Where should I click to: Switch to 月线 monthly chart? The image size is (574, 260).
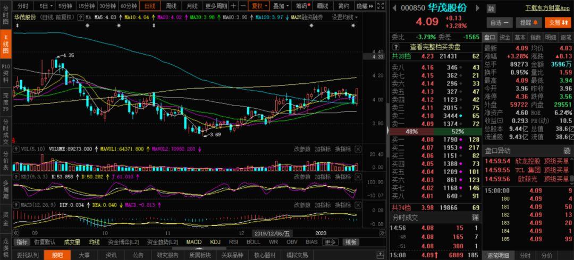(x=192, y=6)
